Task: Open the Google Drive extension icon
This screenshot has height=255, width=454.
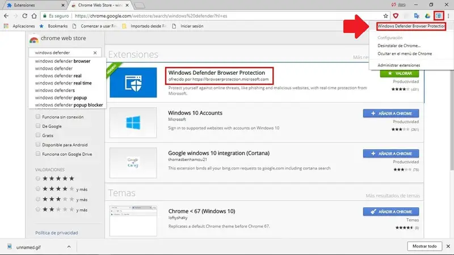Action: pos(427,16)
